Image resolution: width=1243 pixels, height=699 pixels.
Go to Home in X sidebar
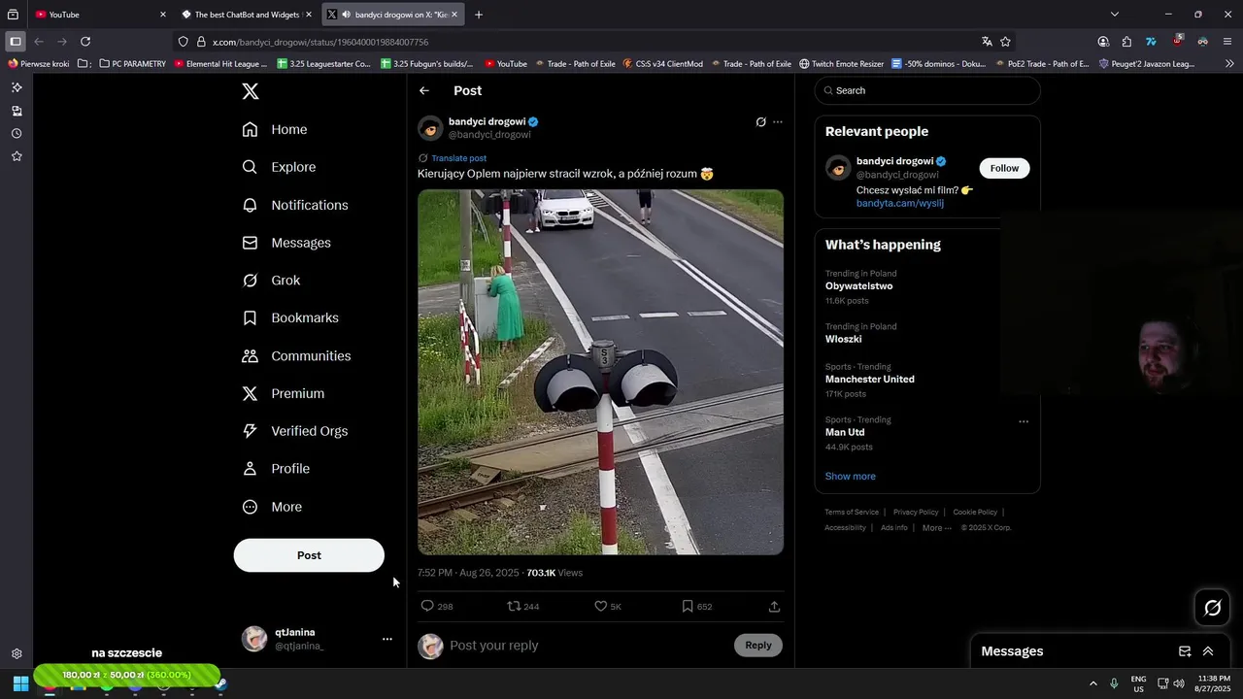coord(275,129)
